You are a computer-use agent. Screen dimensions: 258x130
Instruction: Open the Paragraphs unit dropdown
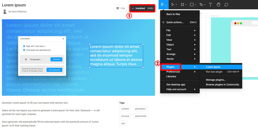click(x=36, y=59)
